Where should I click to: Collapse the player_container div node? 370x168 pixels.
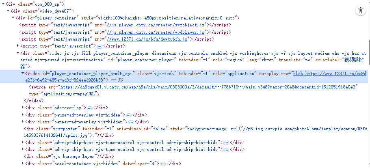coord(13,18)
